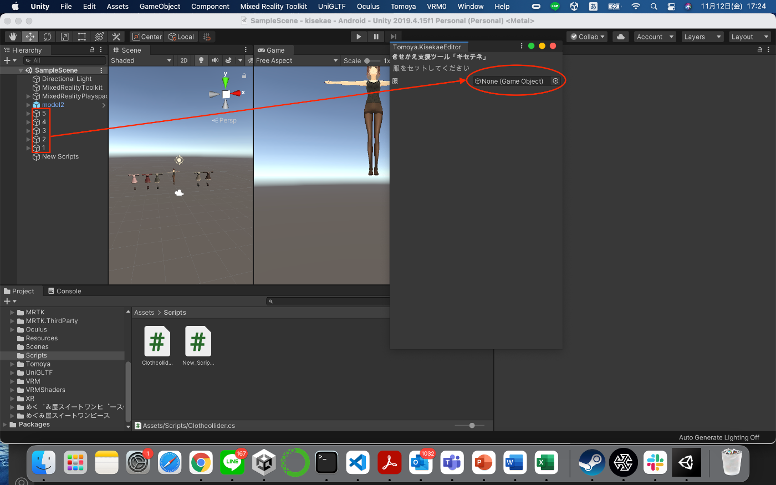Expand the Packages folder
The image size is (776, 485).
pos(5,425)
